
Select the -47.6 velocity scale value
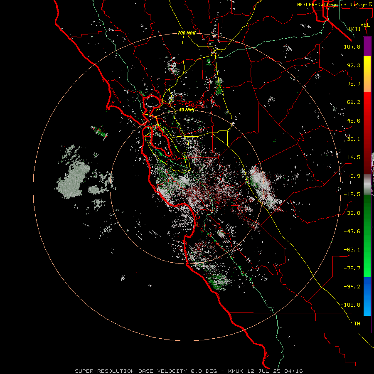[352, 231]
